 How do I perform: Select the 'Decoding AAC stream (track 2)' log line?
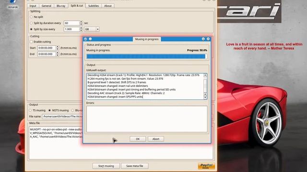(x=126, y=93)
